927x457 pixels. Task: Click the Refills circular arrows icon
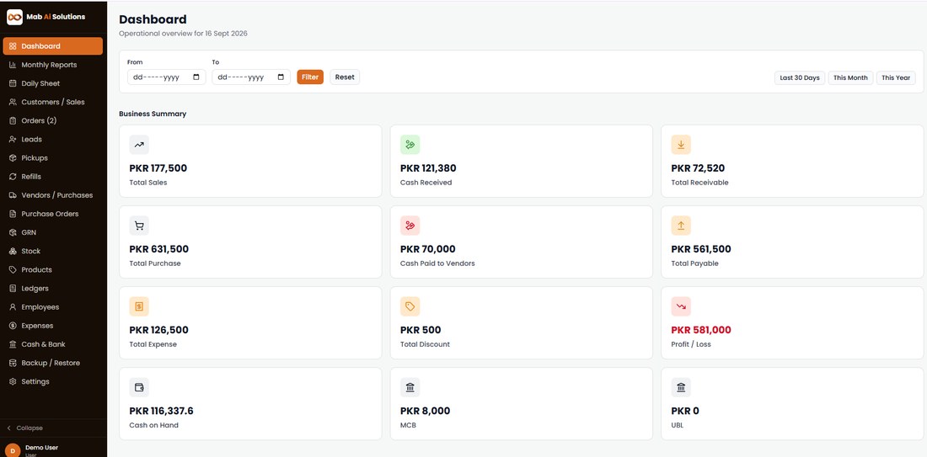pos(13,177)
